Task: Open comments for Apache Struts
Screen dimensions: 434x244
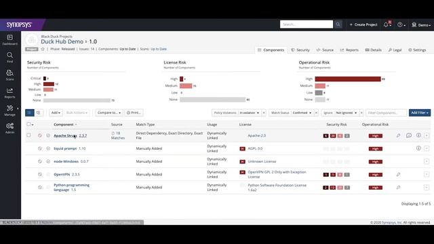Action: tap(409, 136)
